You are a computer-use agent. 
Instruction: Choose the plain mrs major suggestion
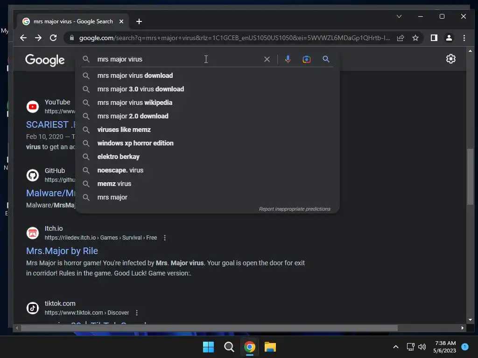coord(207,197)
